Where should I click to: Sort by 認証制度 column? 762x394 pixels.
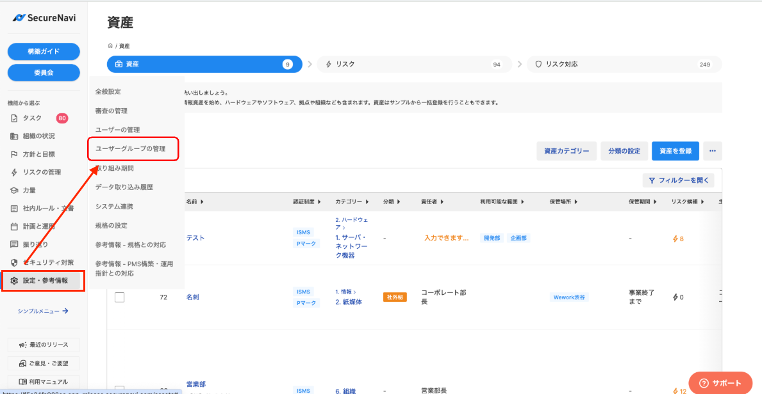coord(306,202)
